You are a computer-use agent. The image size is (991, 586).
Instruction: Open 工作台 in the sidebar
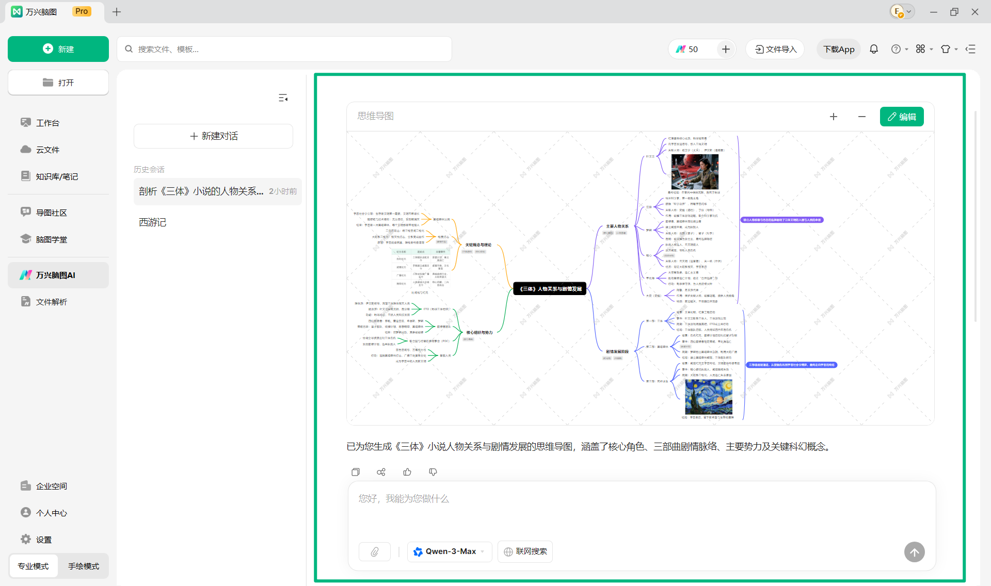[58, 123]
